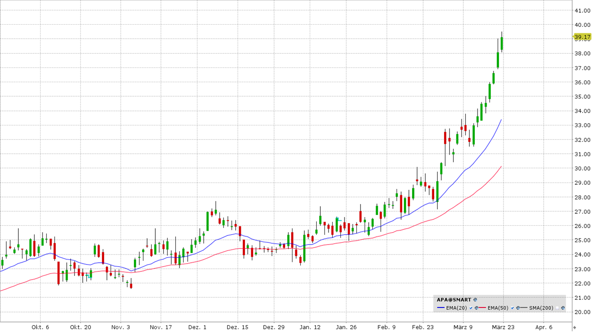This screenshot has height=333, width=594.
Task: Click the März 23 date on time axis
Action: pos(503,327)
